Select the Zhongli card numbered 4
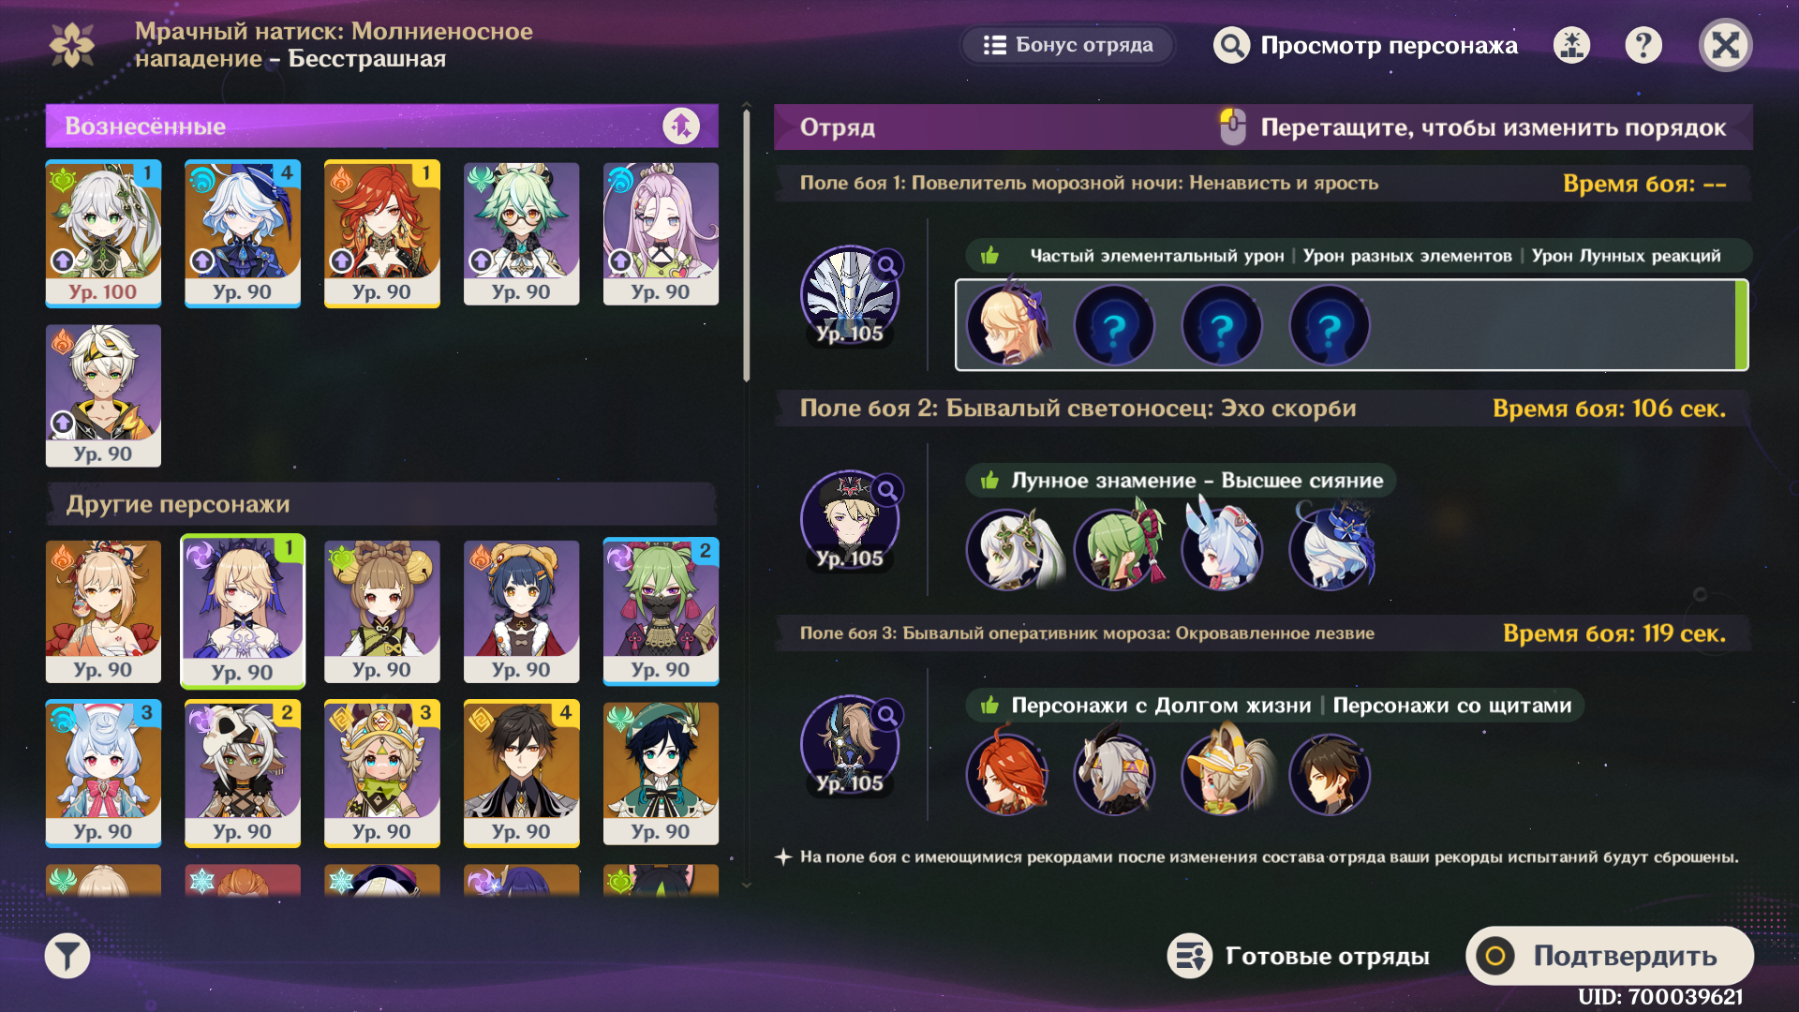The height and width of the screenshot is (1012, 1799). coord(521,773)
